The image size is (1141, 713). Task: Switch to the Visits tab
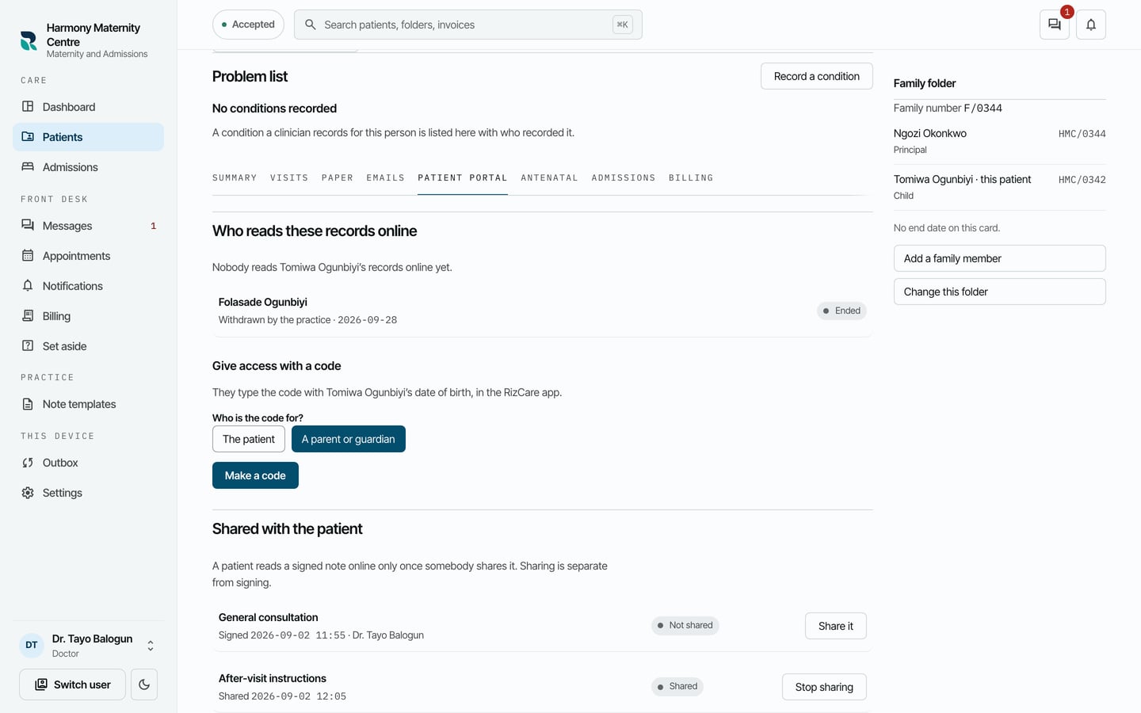click(289, 178)
